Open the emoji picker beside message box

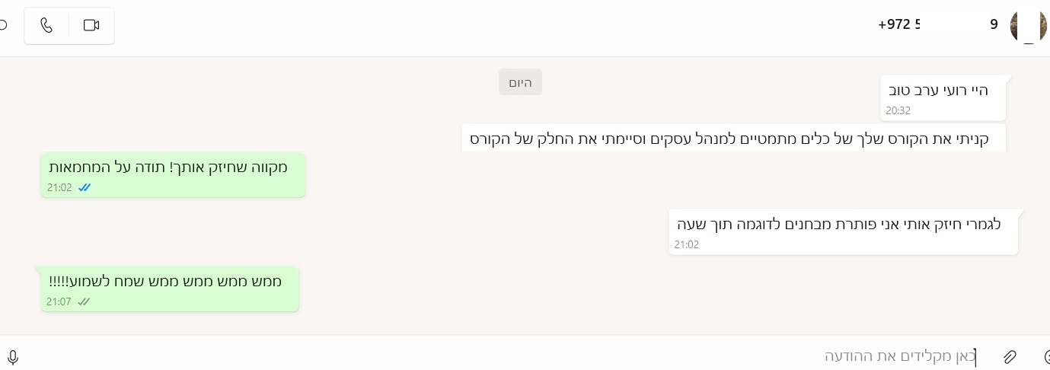click(x=1046, y=356)
